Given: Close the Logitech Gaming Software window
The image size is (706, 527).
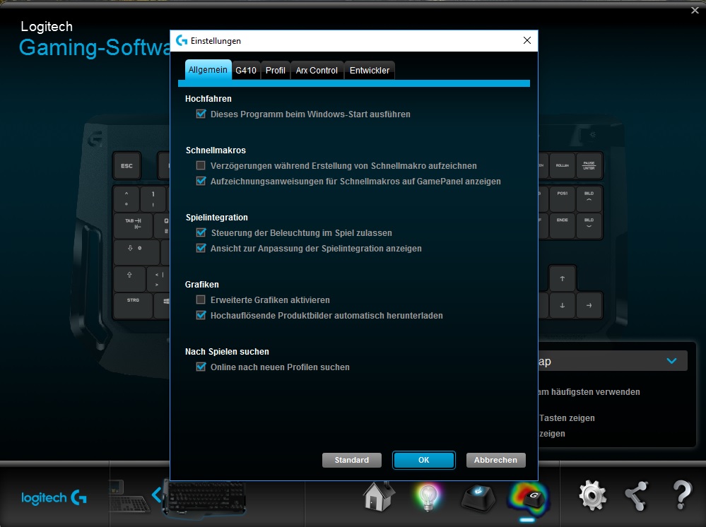Looking at the screenshot, I should (x=695, y=11).
